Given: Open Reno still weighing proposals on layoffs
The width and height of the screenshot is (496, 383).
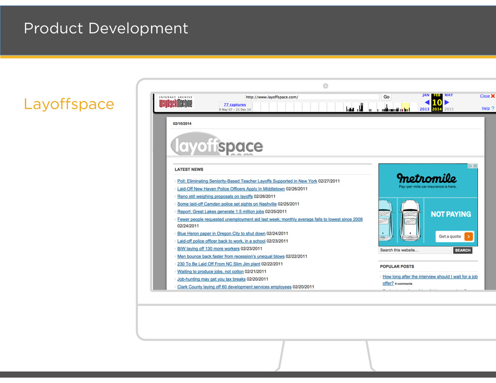Looking at the screenshot, I should 215,197.
